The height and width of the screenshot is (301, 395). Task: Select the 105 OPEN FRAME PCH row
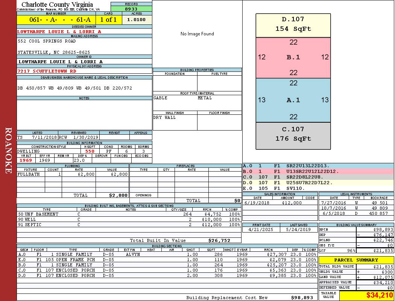tap(167, 260)
